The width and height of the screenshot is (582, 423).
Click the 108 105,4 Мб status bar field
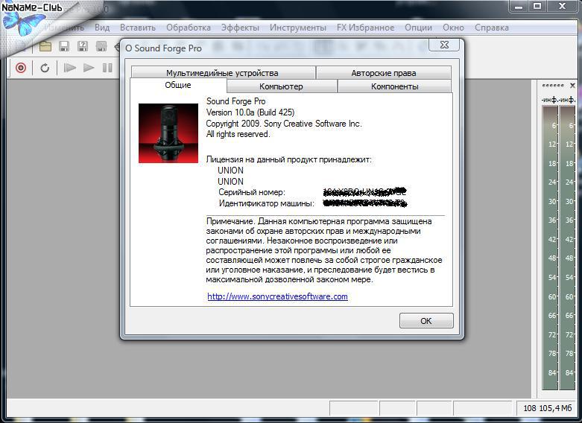tap(547, 408)
